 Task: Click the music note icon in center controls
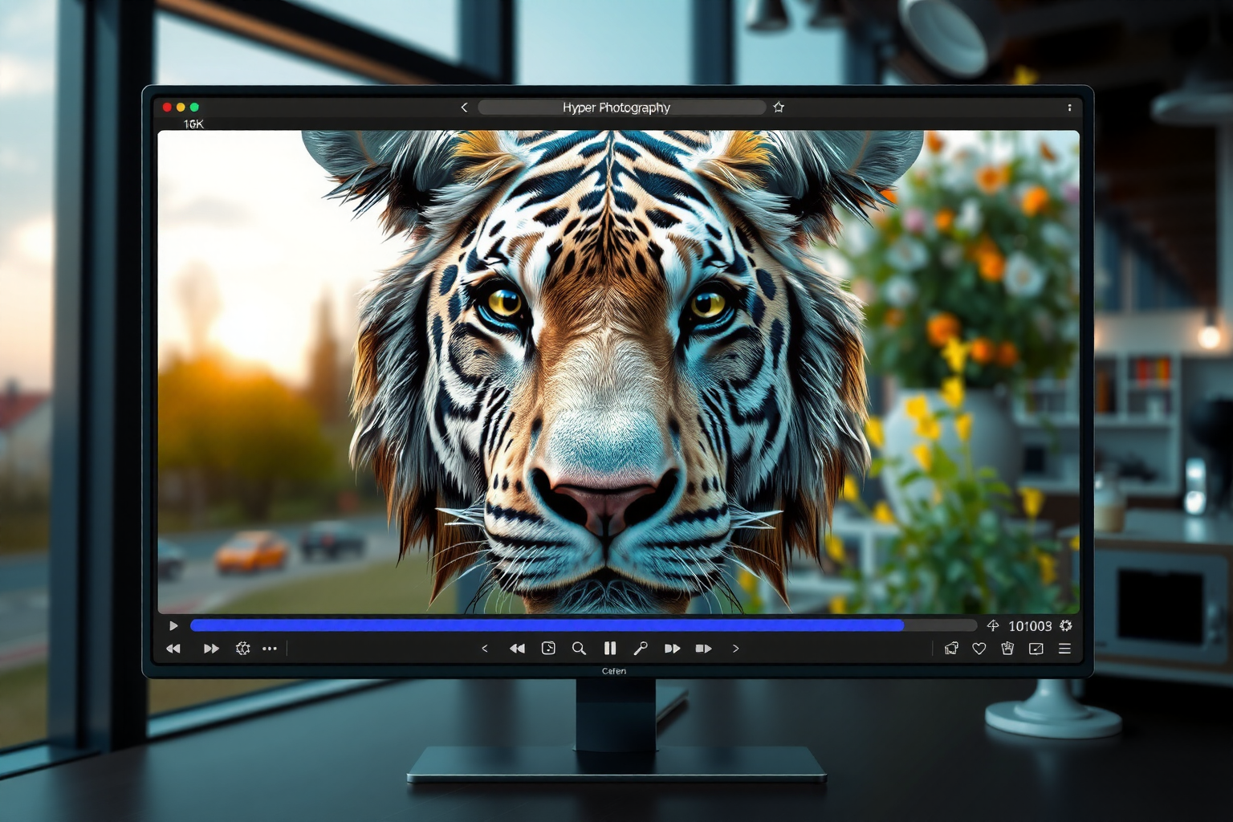[548, 649]
